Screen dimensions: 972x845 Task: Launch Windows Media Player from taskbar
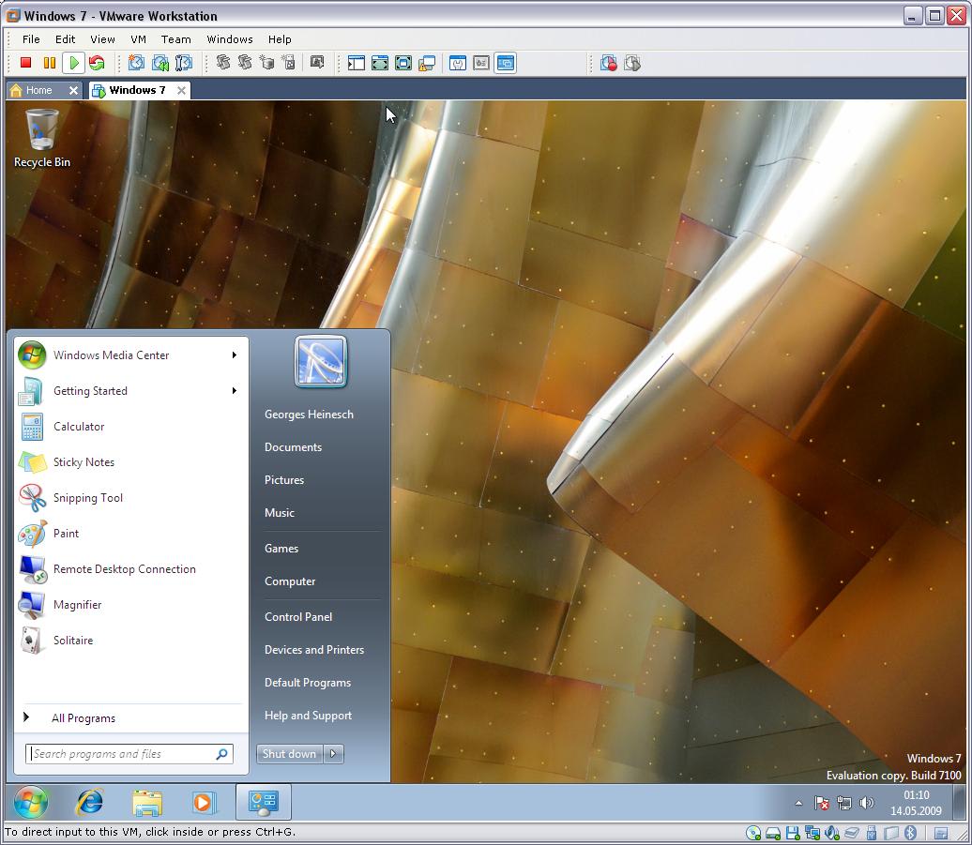click(x=204, y=802)
